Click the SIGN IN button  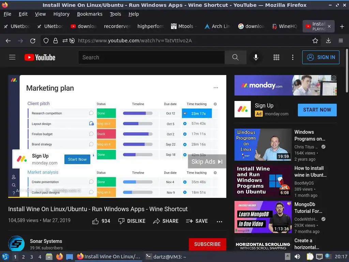pos(321,57)
